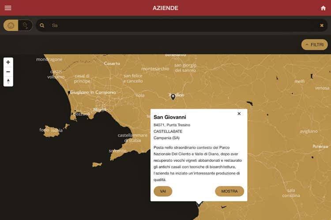Click the pozzuoli map label
The image size is (331, 220).
pyautogui.click(x=82, y=114)
